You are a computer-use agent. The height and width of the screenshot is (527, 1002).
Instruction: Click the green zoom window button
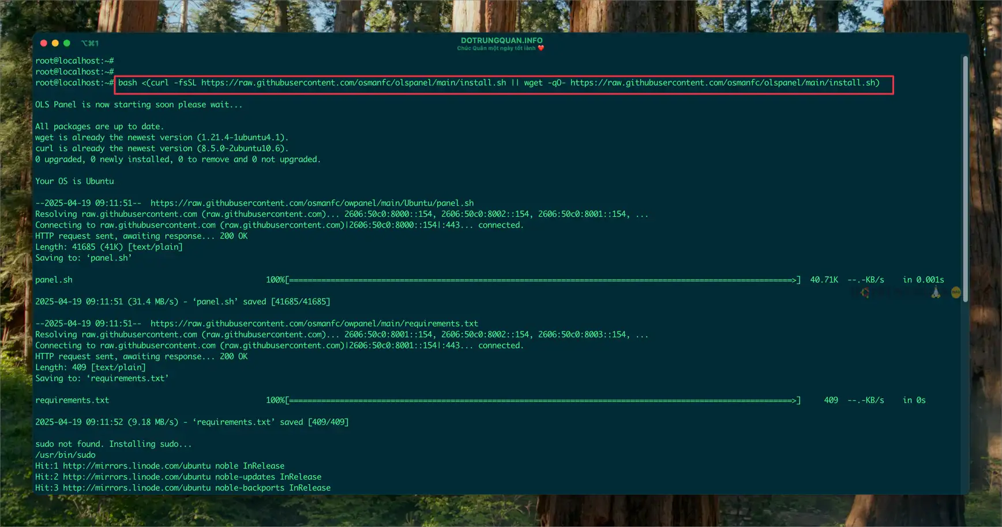click(67, 43)
